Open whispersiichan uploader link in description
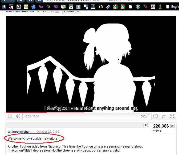The width and height of the screenshot is (179, 155). (x=19, y=132)
